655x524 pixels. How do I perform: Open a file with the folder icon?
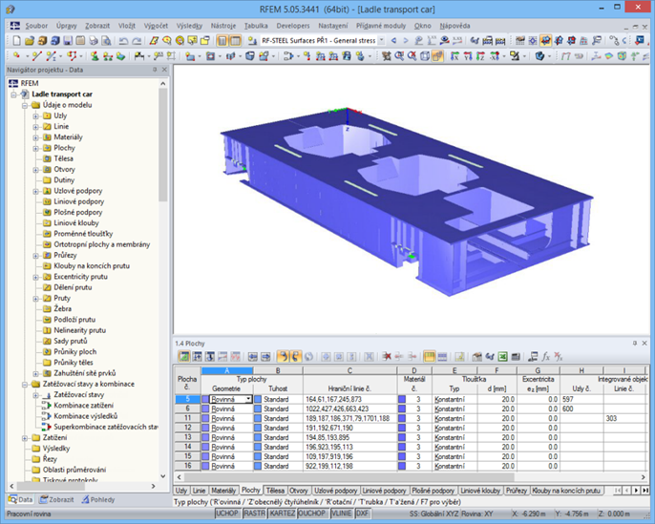(30, 40)
